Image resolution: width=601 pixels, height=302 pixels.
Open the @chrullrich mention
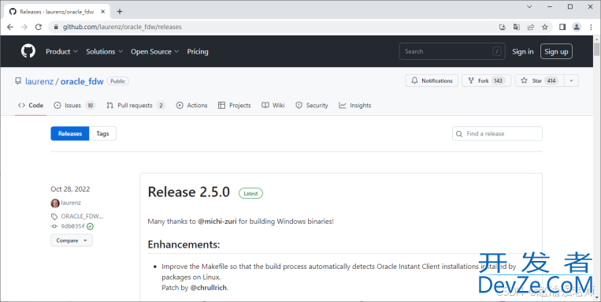[x=209, y=288]
